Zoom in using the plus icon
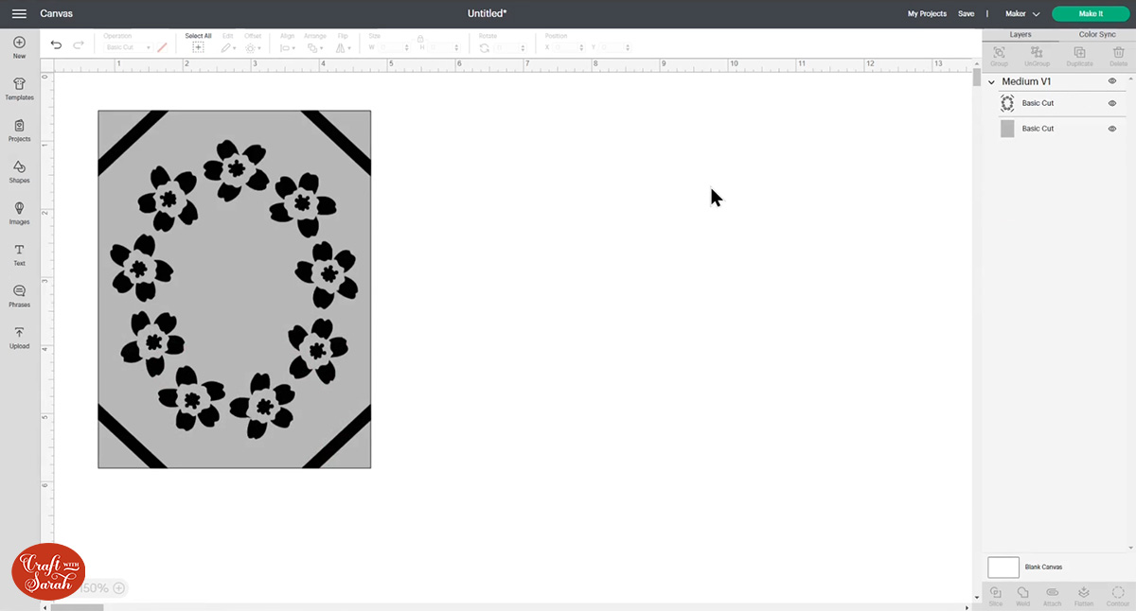Viewport: 1136px width, 611px height. click(x=118, y=588)
